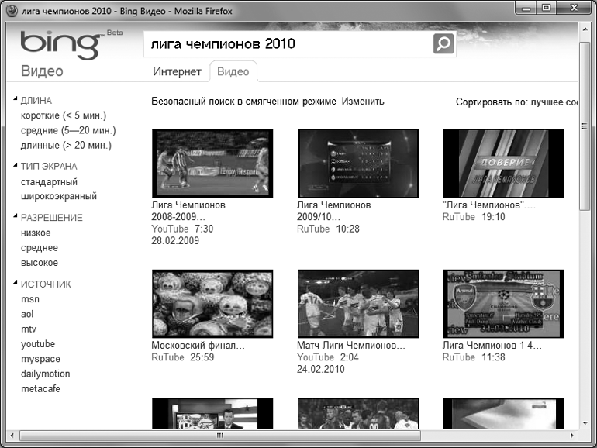The image size is (597, 448).
Task: Select the Видео tab
Action: coord(233,71)
